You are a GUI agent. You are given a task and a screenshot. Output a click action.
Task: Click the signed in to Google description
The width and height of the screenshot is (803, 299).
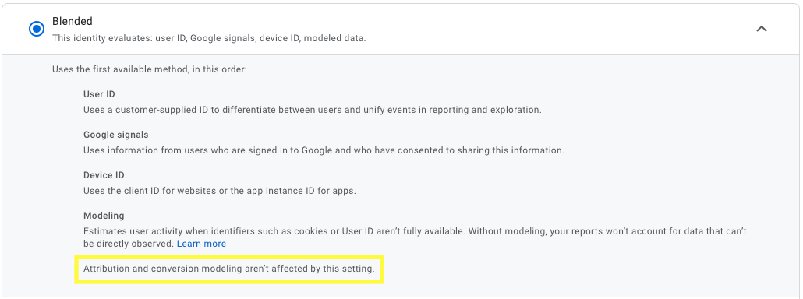click(x=324, y=150)
